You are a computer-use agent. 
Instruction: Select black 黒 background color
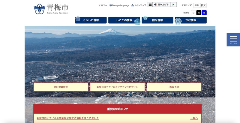199,13
